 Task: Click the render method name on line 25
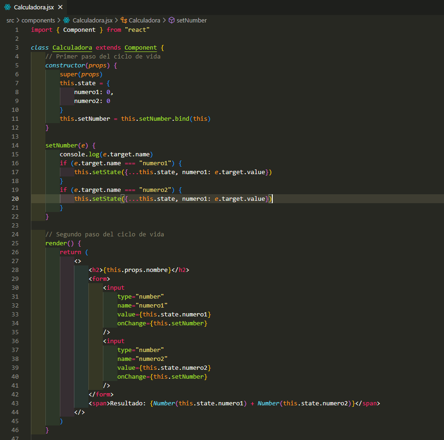coord(56,243)
